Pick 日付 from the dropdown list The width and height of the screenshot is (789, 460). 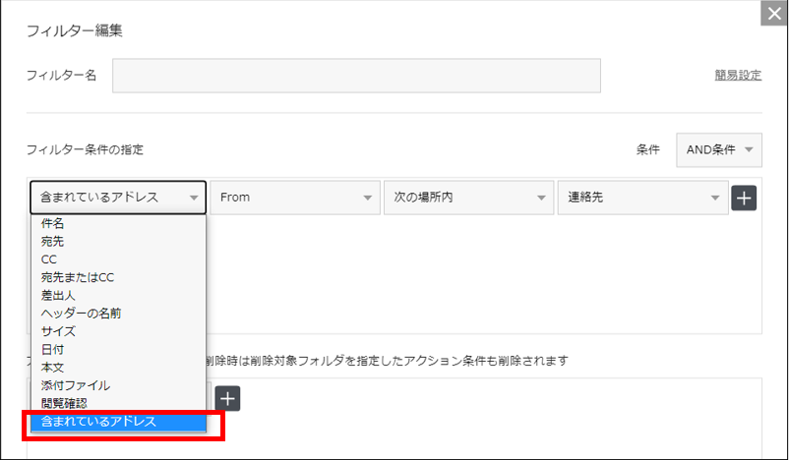tap(53, 349)
